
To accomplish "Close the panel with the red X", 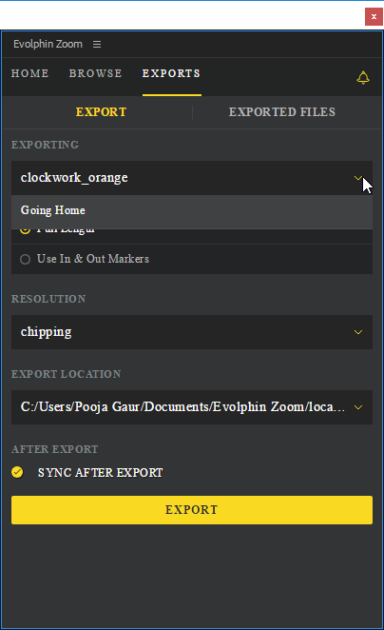I will [x=374, y=16].
